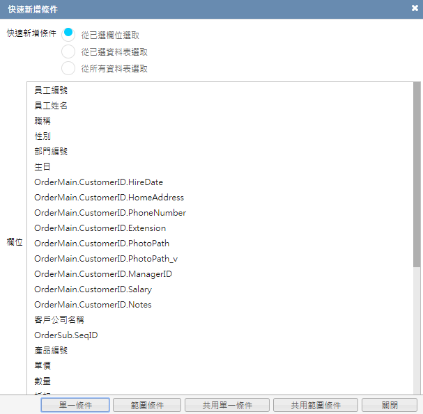Choose 職稱 from the field list
Screen dimensions: 423x414
(x=43, y=121)
